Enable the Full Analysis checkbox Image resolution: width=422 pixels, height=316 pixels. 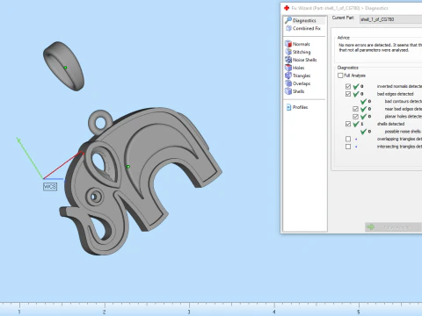340,75
